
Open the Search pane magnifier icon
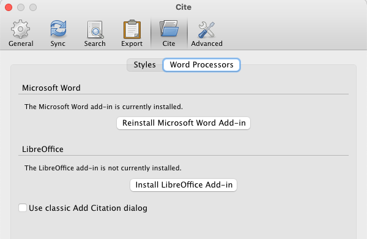95,29
